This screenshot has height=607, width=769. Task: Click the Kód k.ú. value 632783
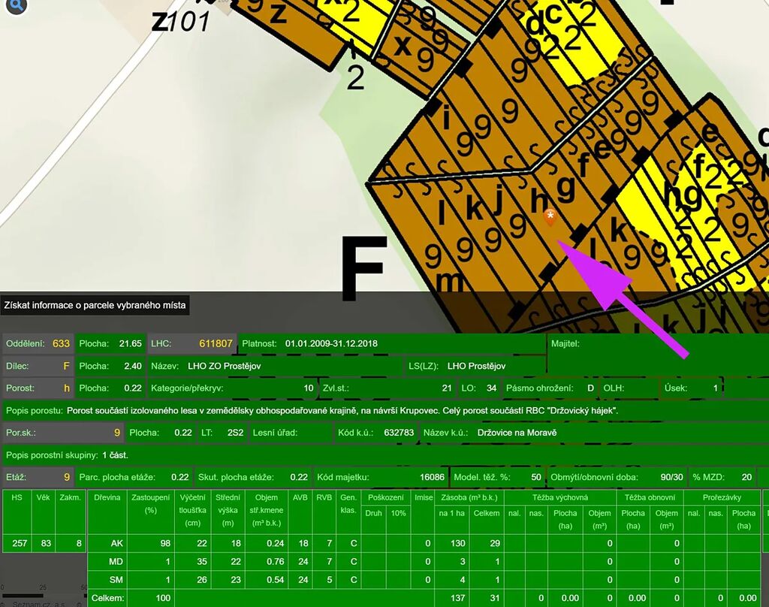398,433
